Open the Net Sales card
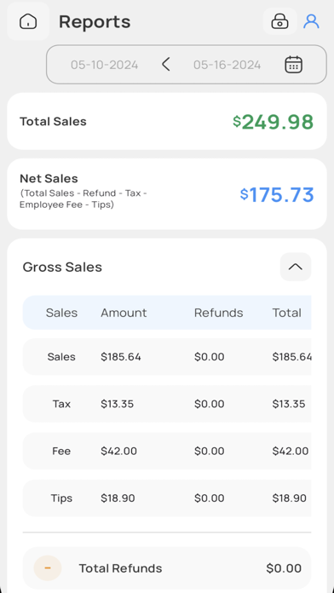 (x=167, y=194)
